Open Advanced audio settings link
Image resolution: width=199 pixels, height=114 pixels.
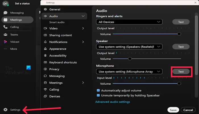(113, 102)
